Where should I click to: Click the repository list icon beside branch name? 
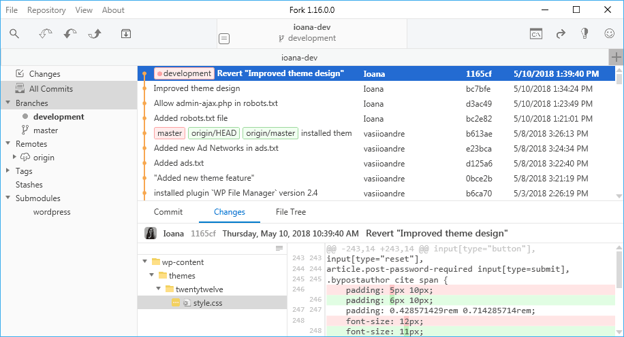click(224, 39)
